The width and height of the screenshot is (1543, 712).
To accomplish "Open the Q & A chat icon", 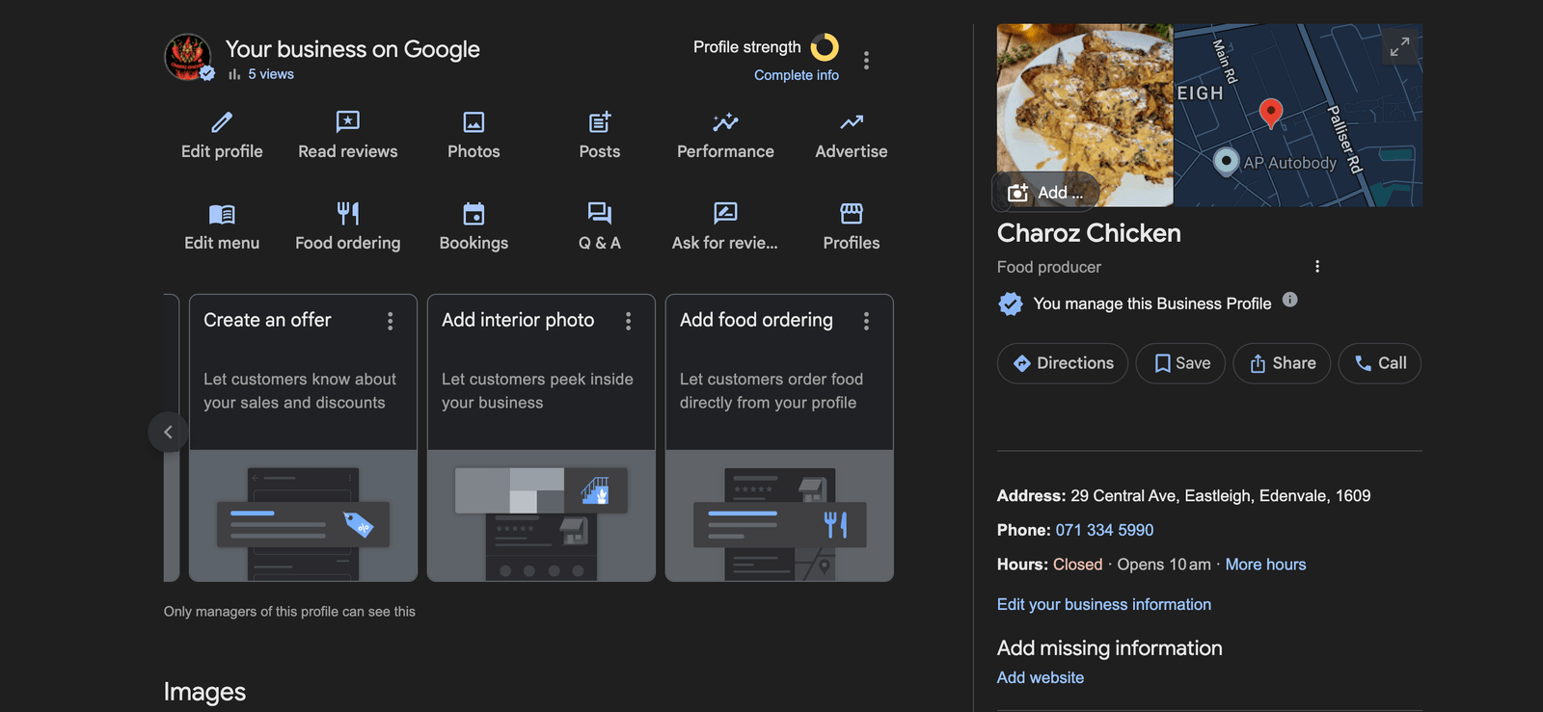I will (600, 213).
